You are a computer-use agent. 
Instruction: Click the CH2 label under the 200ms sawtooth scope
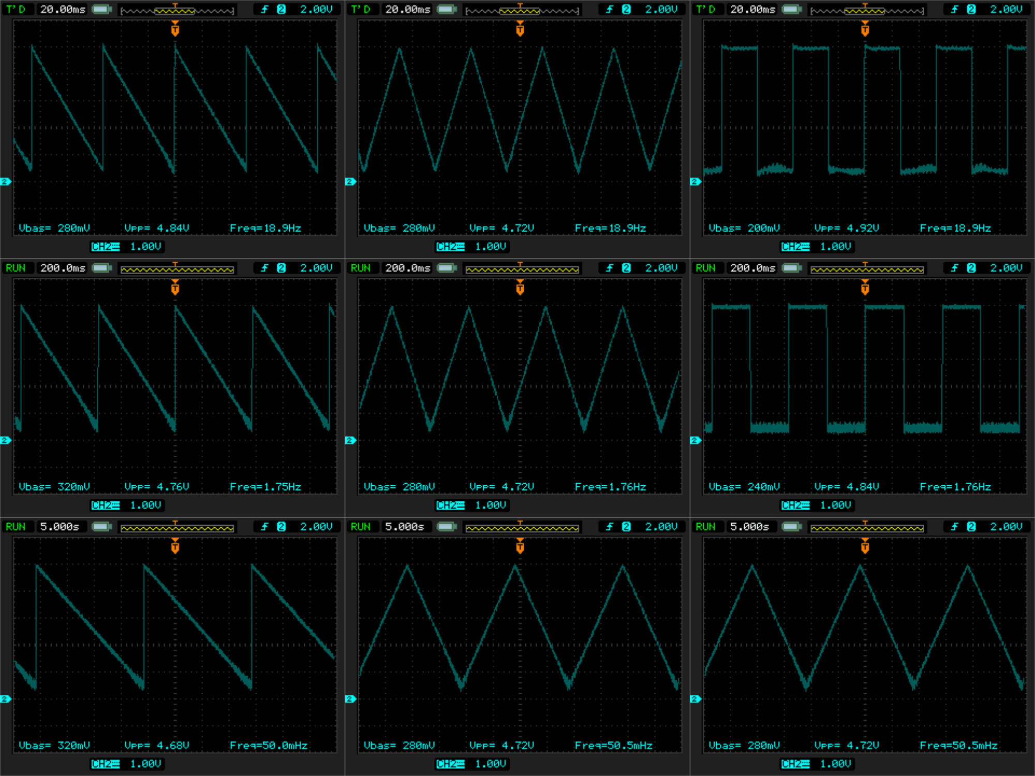point(106,505)
